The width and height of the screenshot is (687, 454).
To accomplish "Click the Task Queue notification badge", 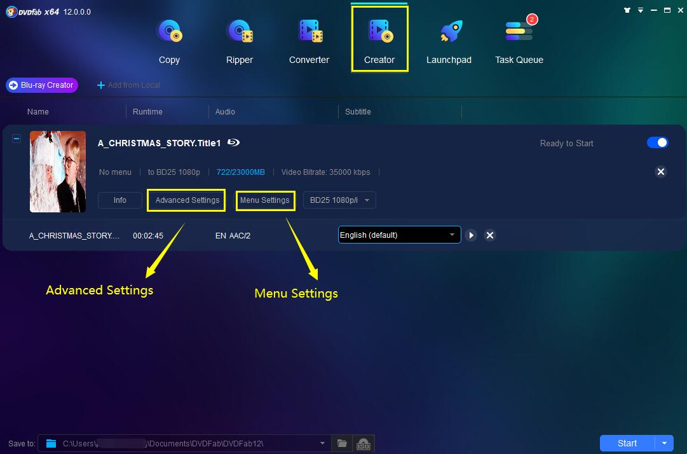I will (x=532, y=19).
